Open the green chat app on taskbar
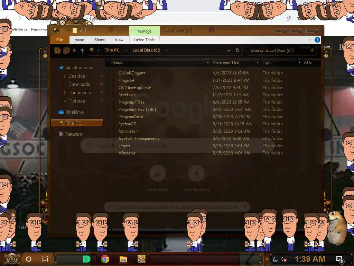The height and width of the screenshot is (266, 354). [x=87, y=259]
